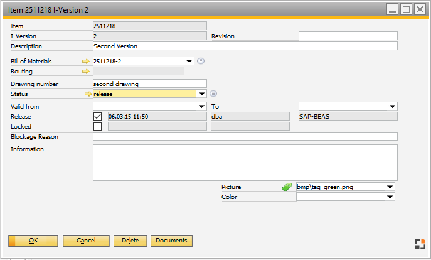Viewport: 431px width, 260px height.
Task: Open the Valid from date dropdown
Action: click(x=201, y=107)
